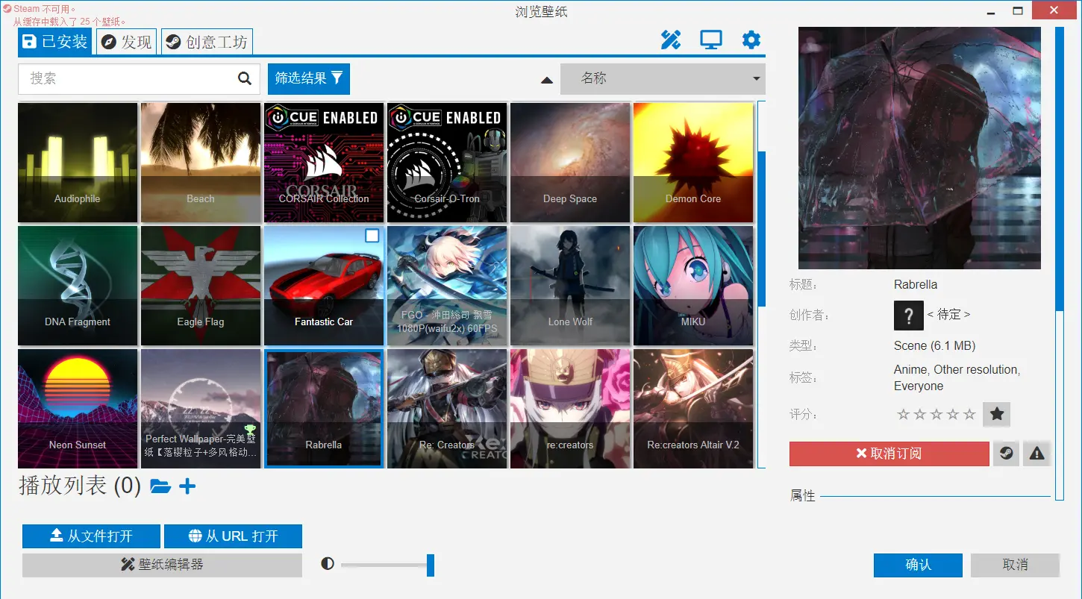Select the Demon Core wallpaper
The image size is (1082, 599).
tap(693, 163)
